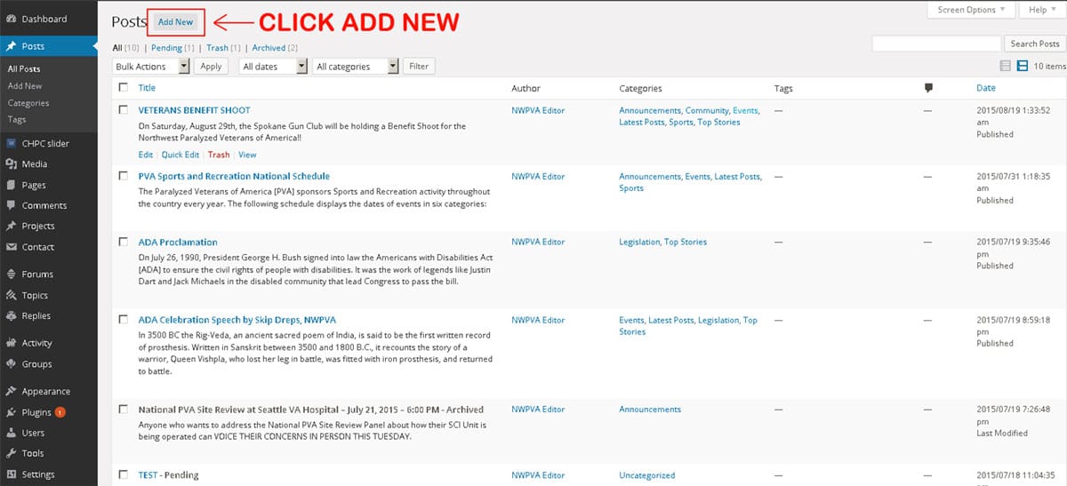Click the Posts pushpin icon
Screen dimensions: 1067x486
pyautogui.click(x=11, y=46)
